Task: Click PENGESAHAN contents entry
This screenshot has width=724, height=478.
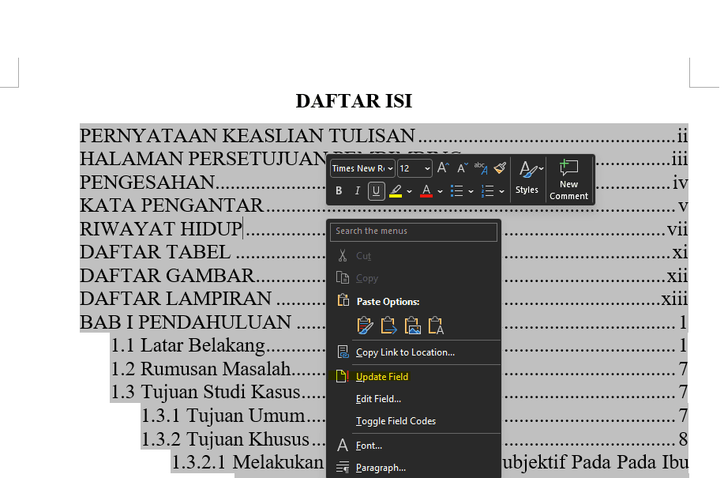Action: [147, 183]
